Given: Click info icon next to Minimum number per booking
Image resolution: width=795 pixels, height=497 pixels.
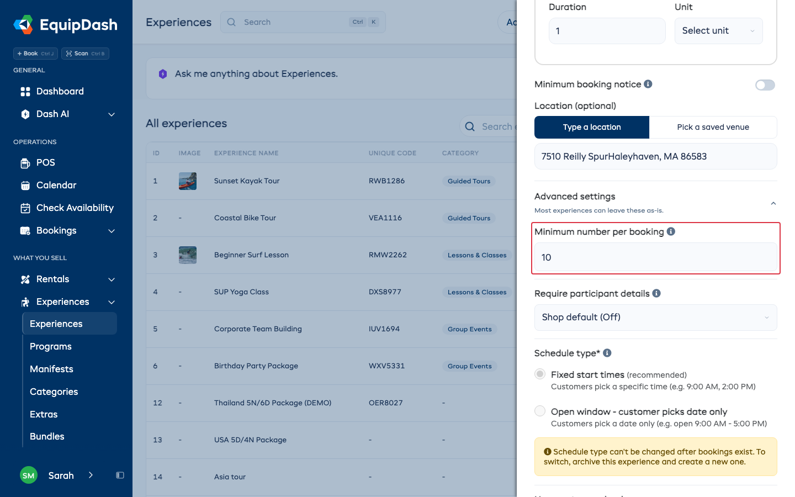Looking at the screenshot, I should [671, 231].
